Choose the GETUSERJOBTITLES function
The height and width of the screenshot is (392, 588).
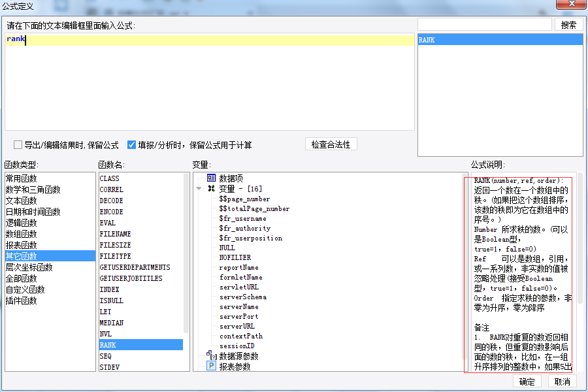click(141, 278)
